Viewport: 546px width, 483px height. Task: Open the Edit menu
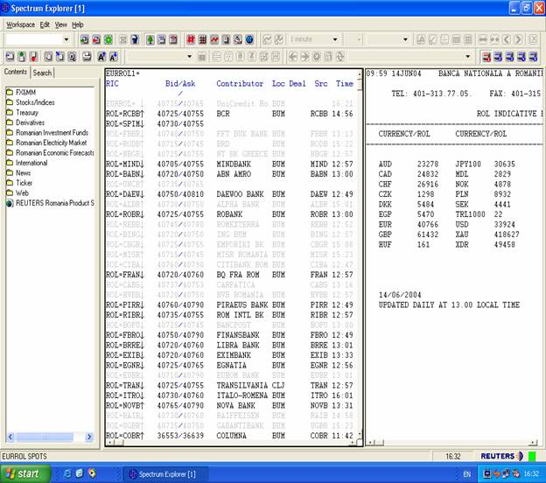pyautogui.click(x=45, y=24)
